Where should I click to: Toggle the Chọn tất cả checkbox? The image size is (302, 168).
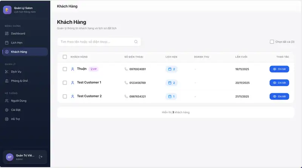click(x=272, y=42)
